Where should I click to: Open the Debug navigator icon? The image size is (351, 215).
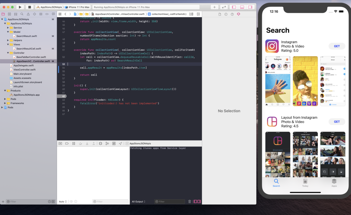[41, 14]
